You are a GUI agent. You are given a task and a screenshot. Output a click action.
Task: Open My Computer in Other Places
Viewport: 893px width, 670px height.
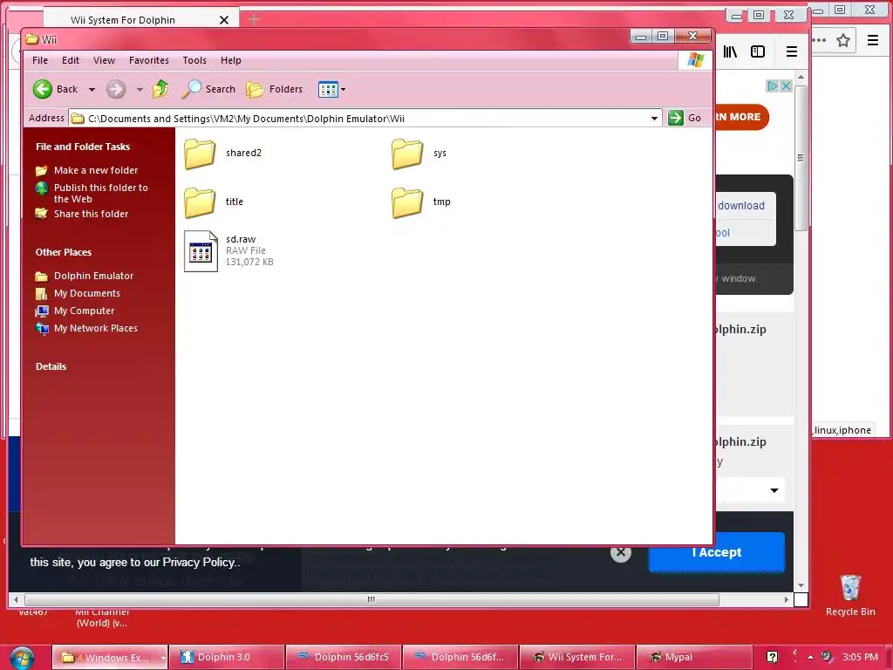[85, 311]
